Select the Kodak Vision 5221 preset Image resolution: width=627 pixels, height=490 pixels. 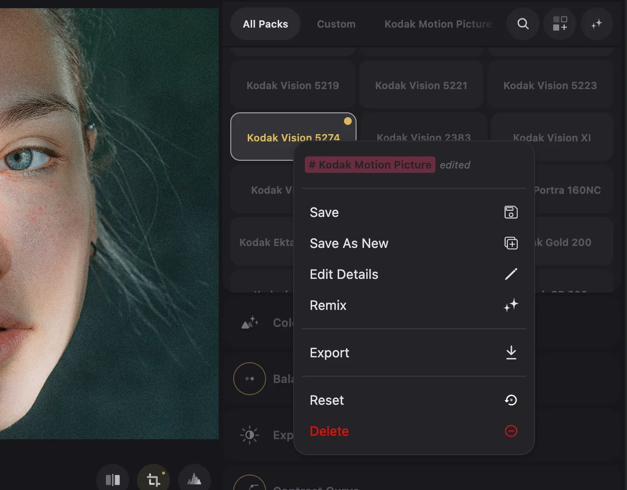click(x=421, y=85)
